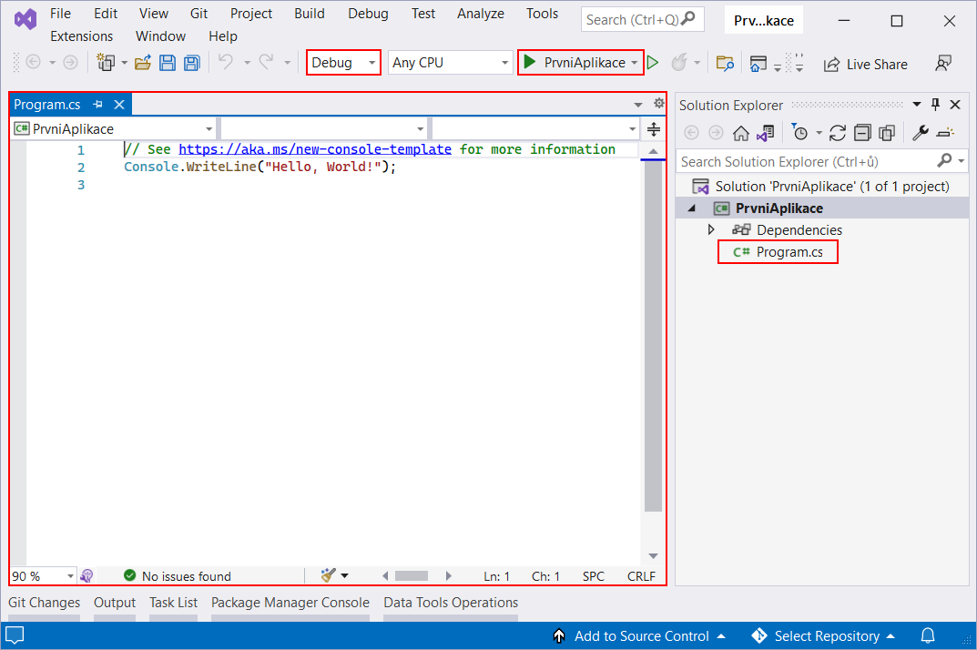Click the editor settings gear icon

coord(658,104)
